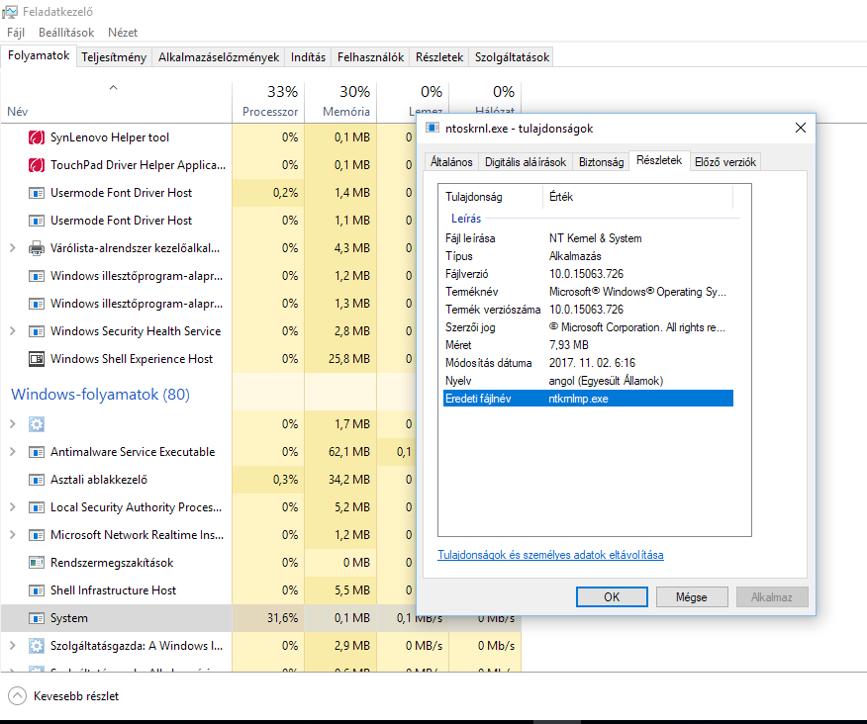The height and width of the screenshot is (724, 867).
Task: Open Tulajdonságok és személyes adatok eltávolítása link
Action: pos(550,555)
